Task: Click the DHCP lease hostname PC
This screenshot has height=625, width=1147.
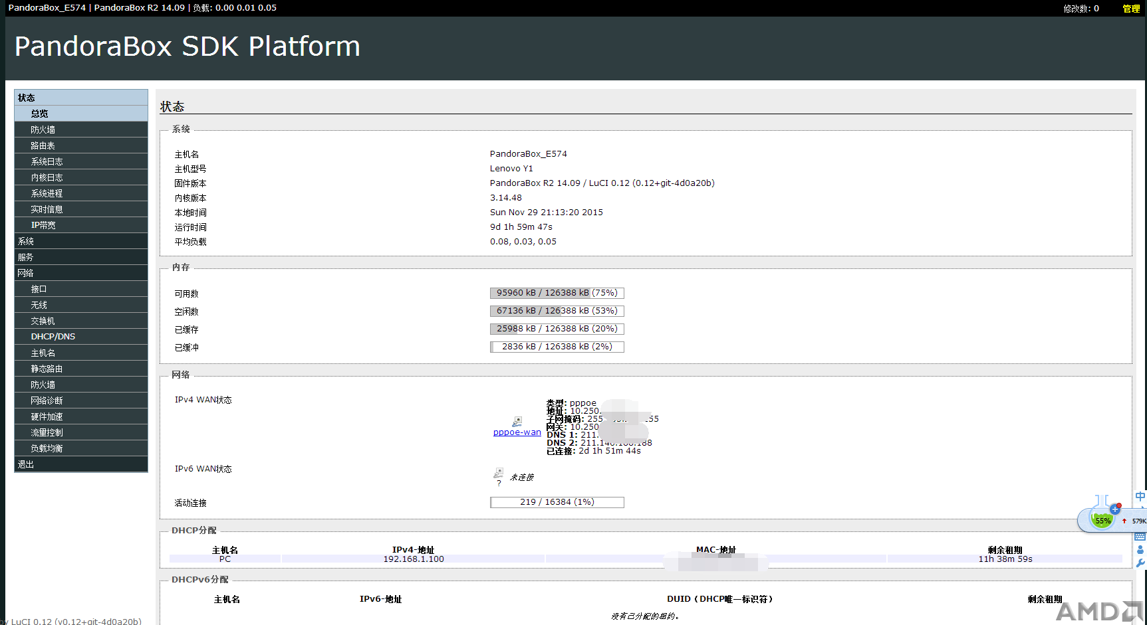Action: pos(225,559)
